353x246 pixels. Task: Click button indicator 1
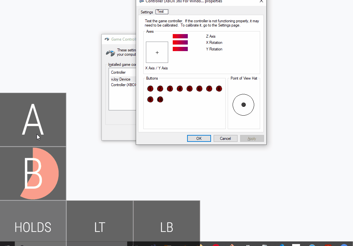click(x=150, y=89)
